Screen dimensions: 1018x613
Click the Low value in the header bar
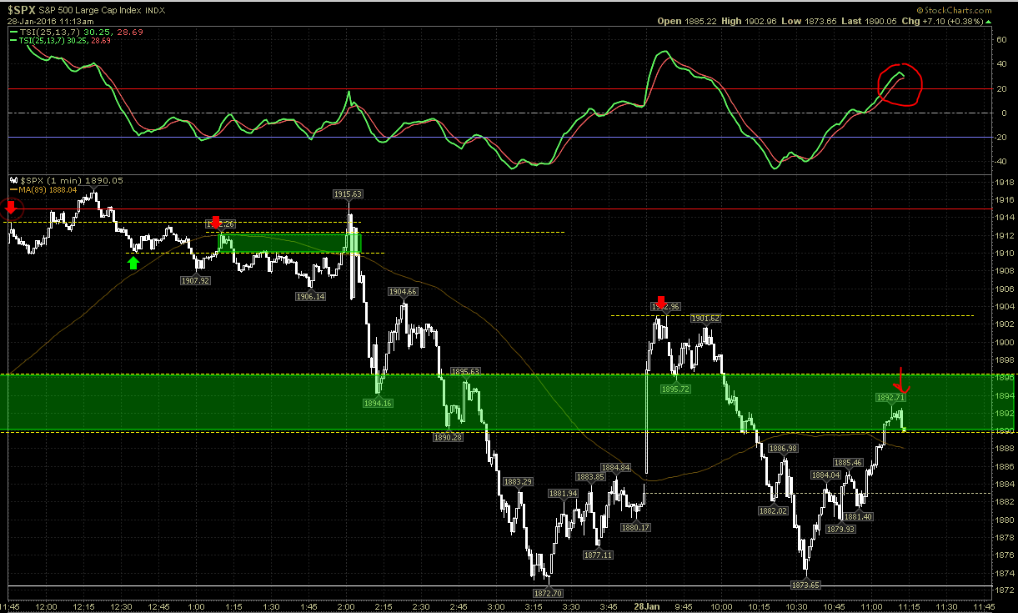click(809, 22)
